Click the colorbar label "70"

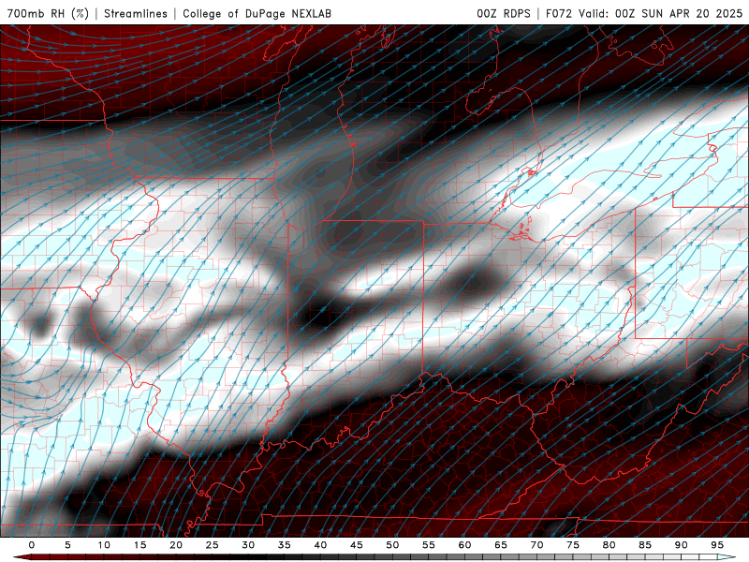click(x=536, y=545)
